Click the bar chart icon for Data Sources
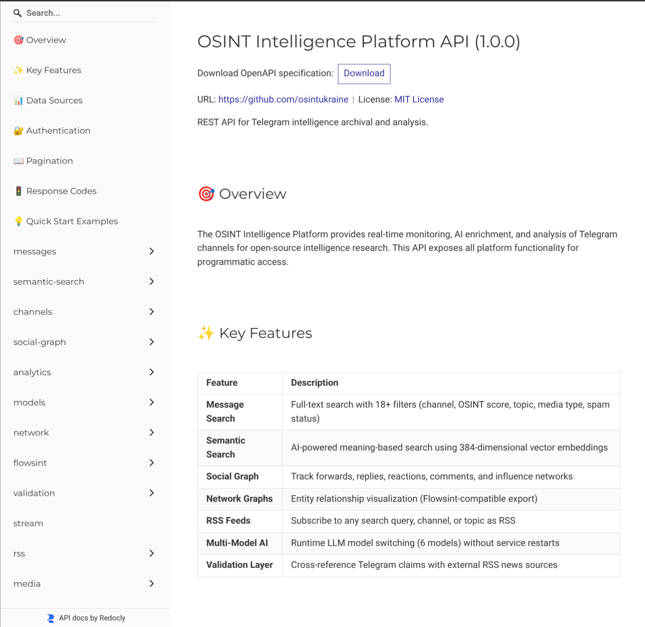 pos(18,101)
